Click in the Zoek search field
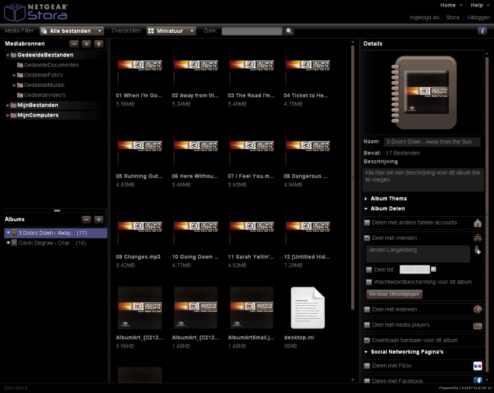Image resolution: width=494 pixels, height=393 pixels. coord(252,31)
